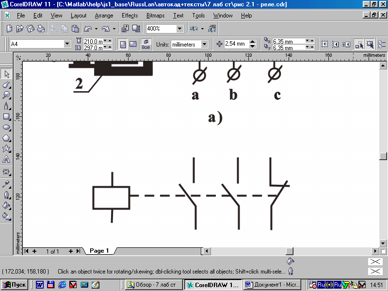Save the drawing using the Save icon

click(x=31, y=29)
